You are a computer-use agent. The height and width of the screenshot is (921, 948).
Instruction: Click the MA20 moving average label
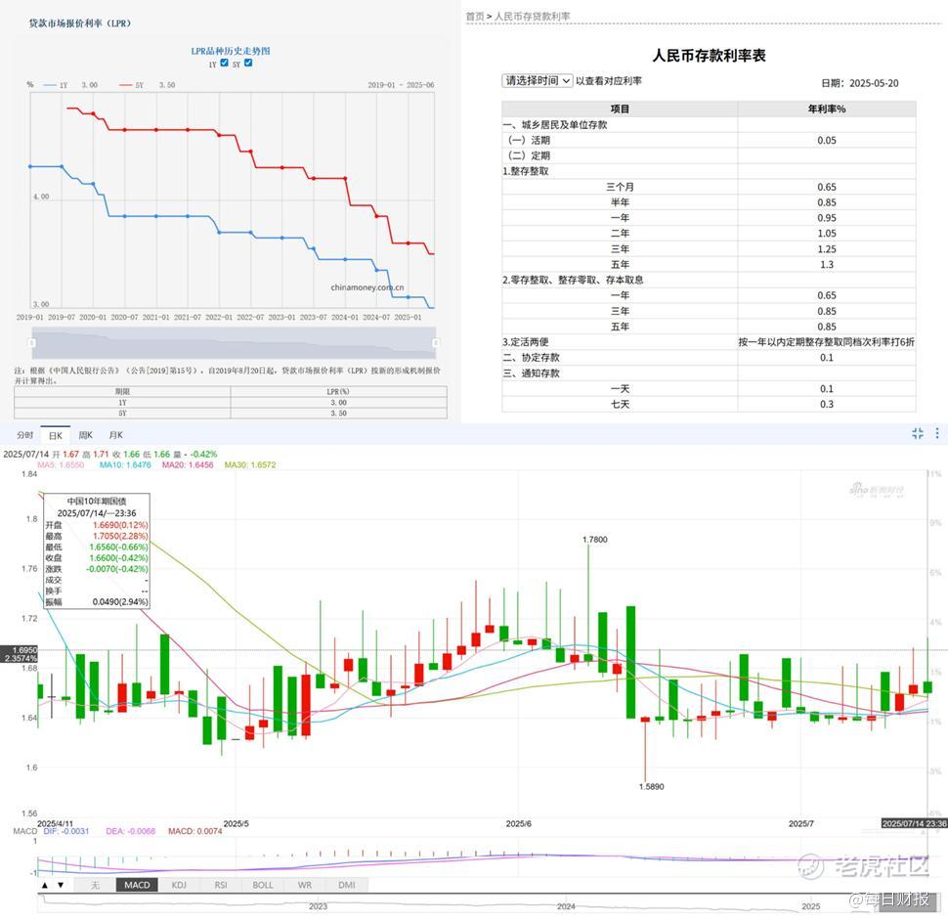click(x=188, y=465)
